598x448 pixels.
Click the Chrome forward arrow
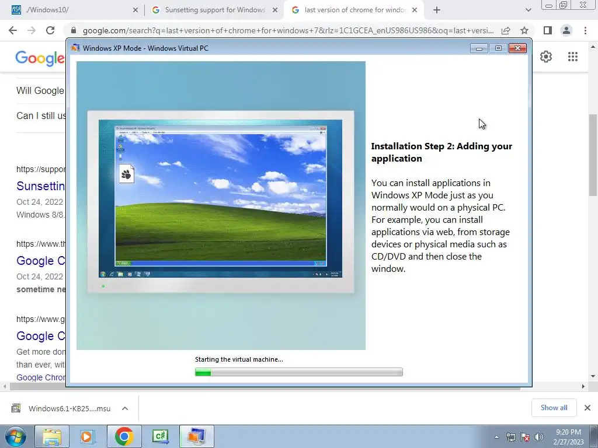pos(32,30)
